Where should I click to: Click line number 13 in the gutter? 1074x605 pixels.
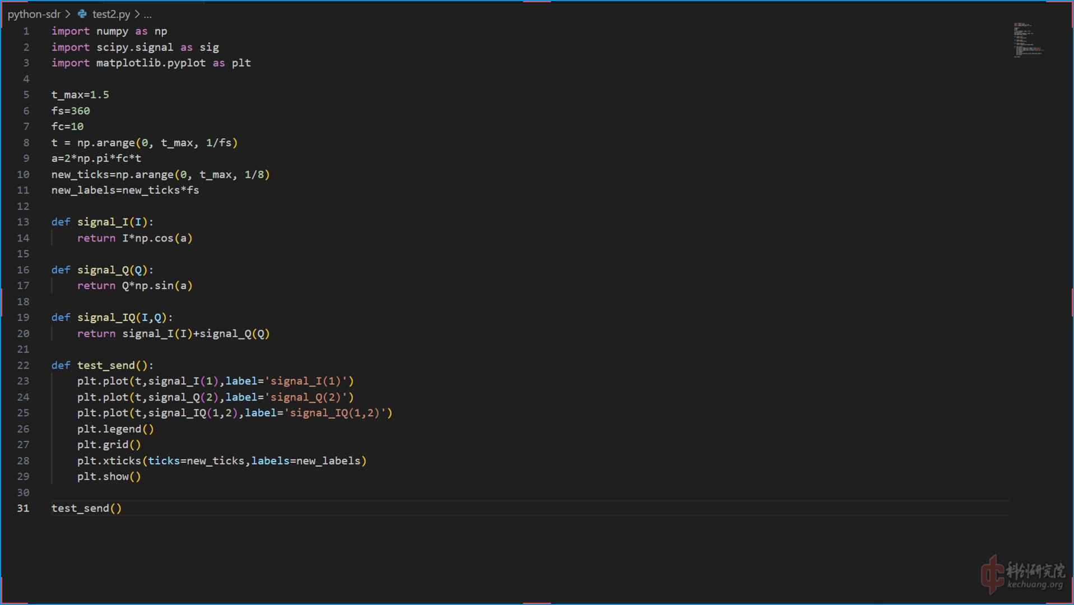23,222
